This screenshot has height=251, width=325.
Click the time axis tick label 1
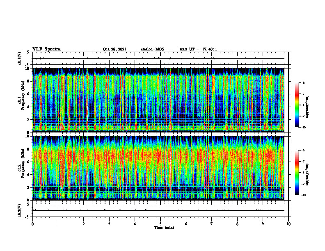pos(58,224)
